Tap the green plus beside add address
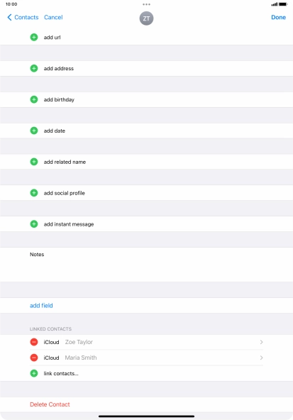The height and width of the screenshot is (420, 293). (34, 68)
